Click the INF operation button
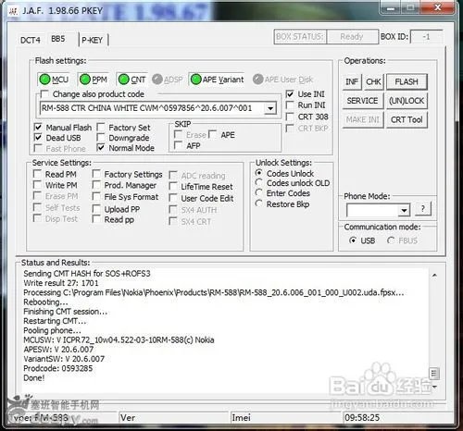463x431 pixels. (x=352, y=81)
